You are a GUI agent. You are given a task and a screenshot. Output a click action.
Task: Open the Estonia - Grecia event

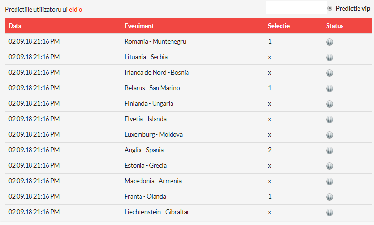click(x=145, y=166)
